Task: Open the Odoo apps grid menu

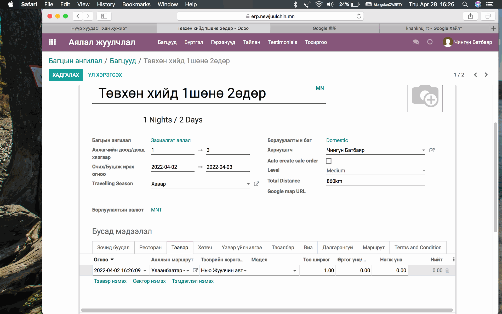Action: click(x=52, y=42)
